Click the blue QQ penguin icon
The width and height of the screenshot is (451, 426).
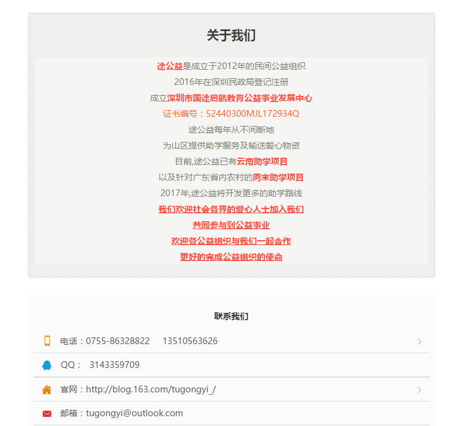tap(46, 365)
